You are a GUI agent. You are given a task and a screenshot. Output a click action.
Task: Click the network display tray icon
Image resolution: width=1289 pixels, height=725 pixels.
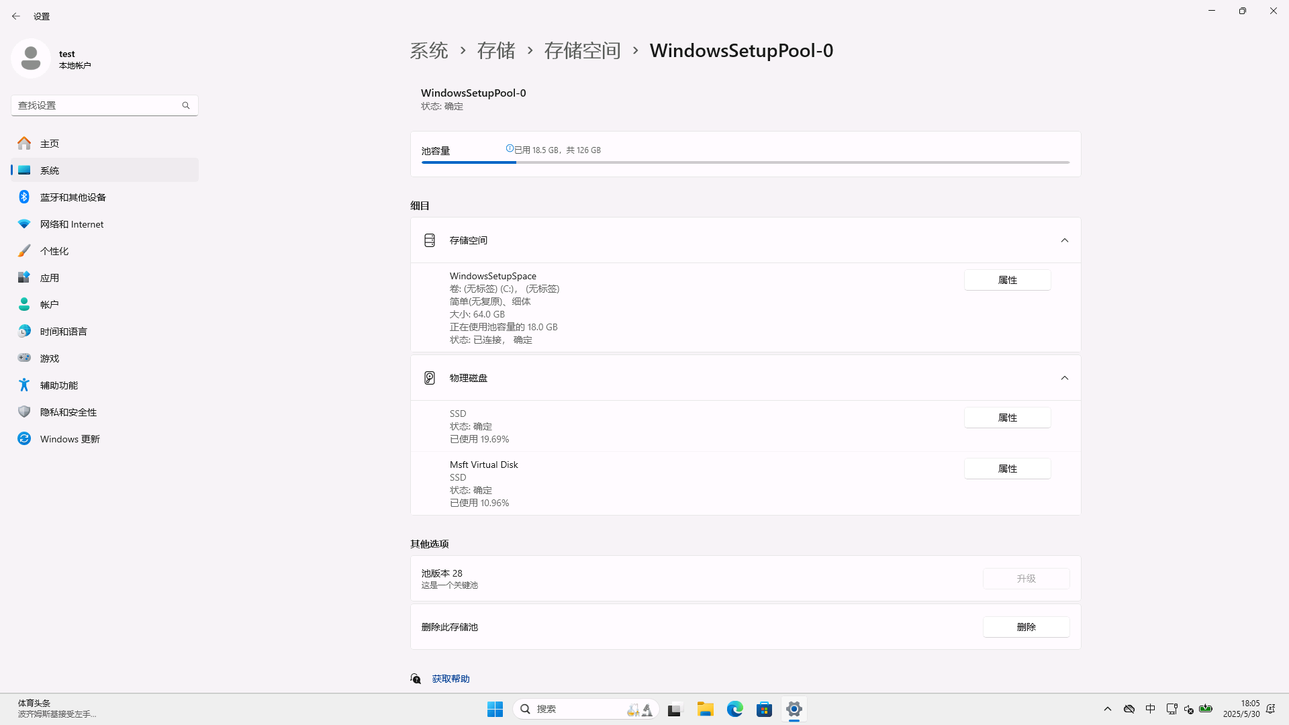pos(1172,709)
